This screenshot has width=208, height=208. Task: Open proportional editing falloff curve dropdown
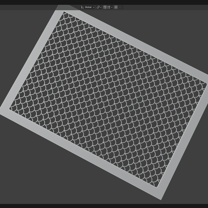point(121,7)
